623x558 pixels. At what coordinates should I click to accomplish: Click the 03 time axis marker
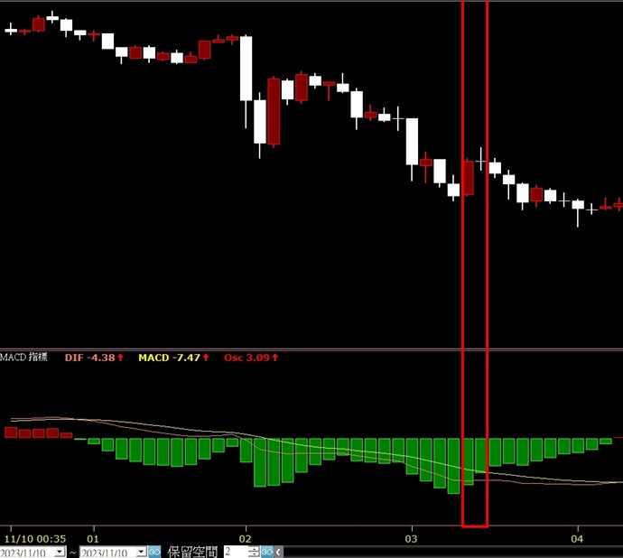click(x=412, y=537)
